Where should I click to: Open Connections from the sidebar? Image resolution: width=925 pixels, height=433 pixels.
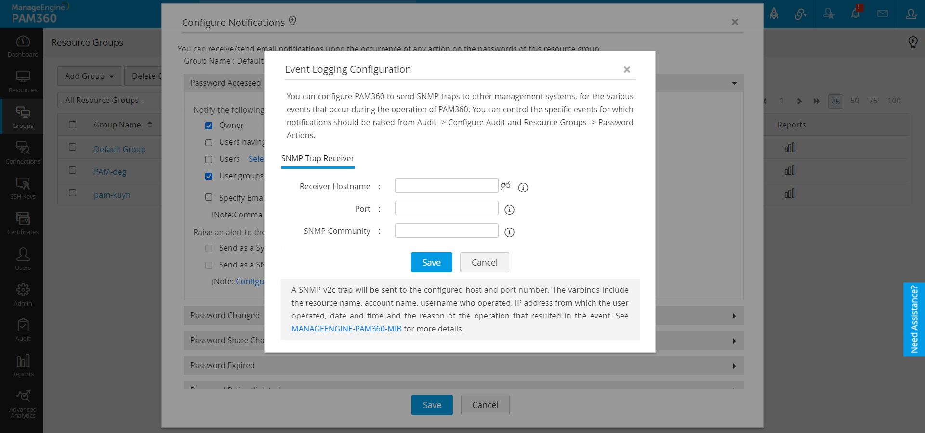23,153
